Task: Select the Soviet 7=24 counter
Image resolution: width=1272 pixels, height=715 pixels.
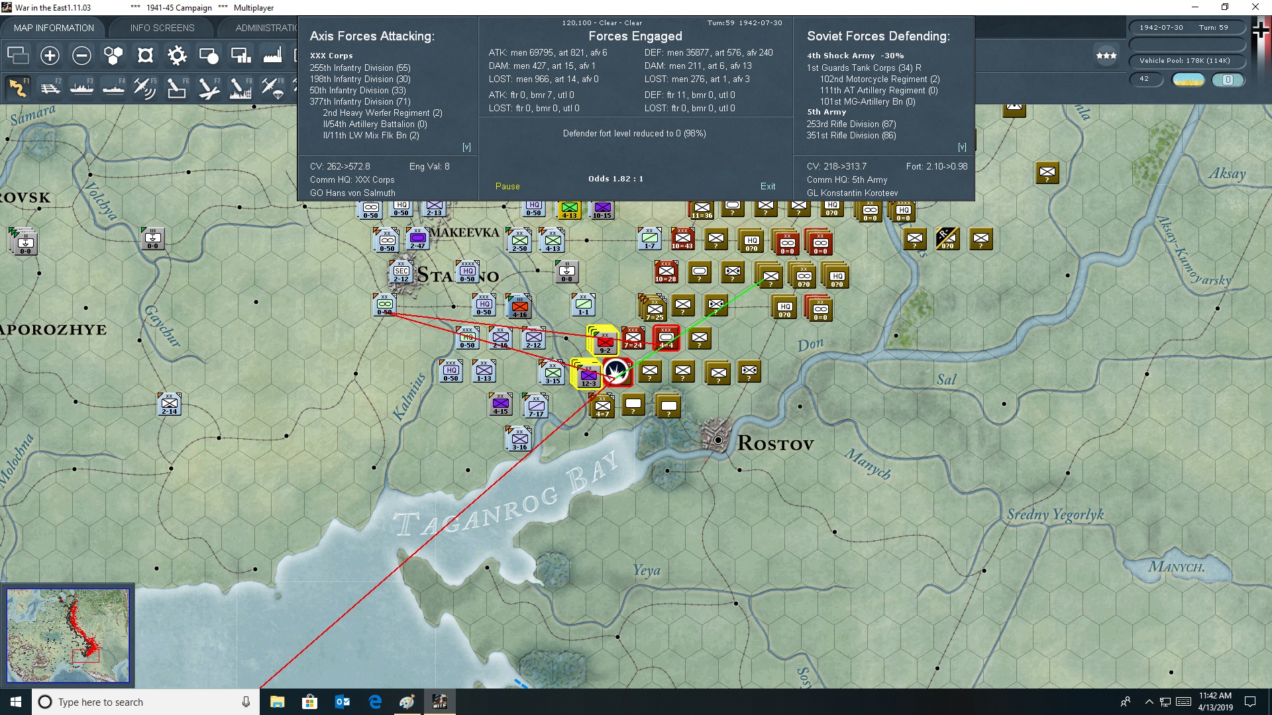Action: (633, 338)
